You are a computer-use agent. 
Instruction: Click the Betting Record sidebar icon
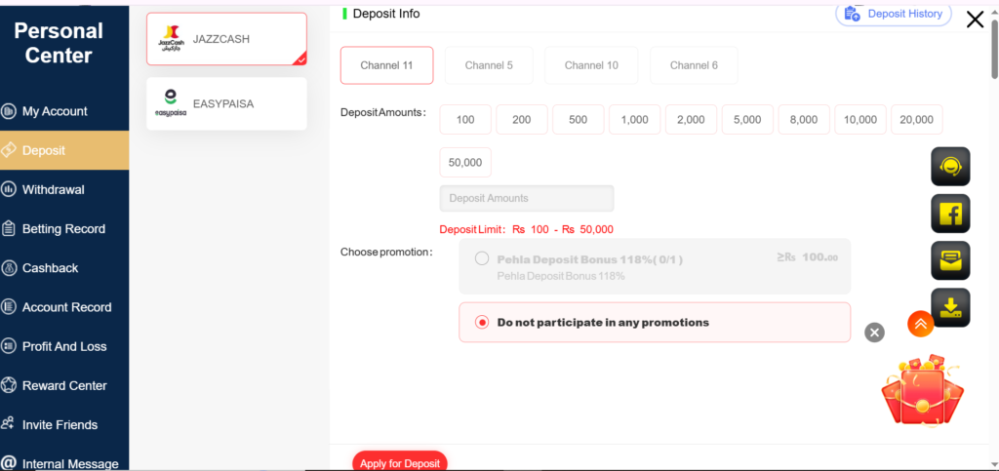pos(9,228)
